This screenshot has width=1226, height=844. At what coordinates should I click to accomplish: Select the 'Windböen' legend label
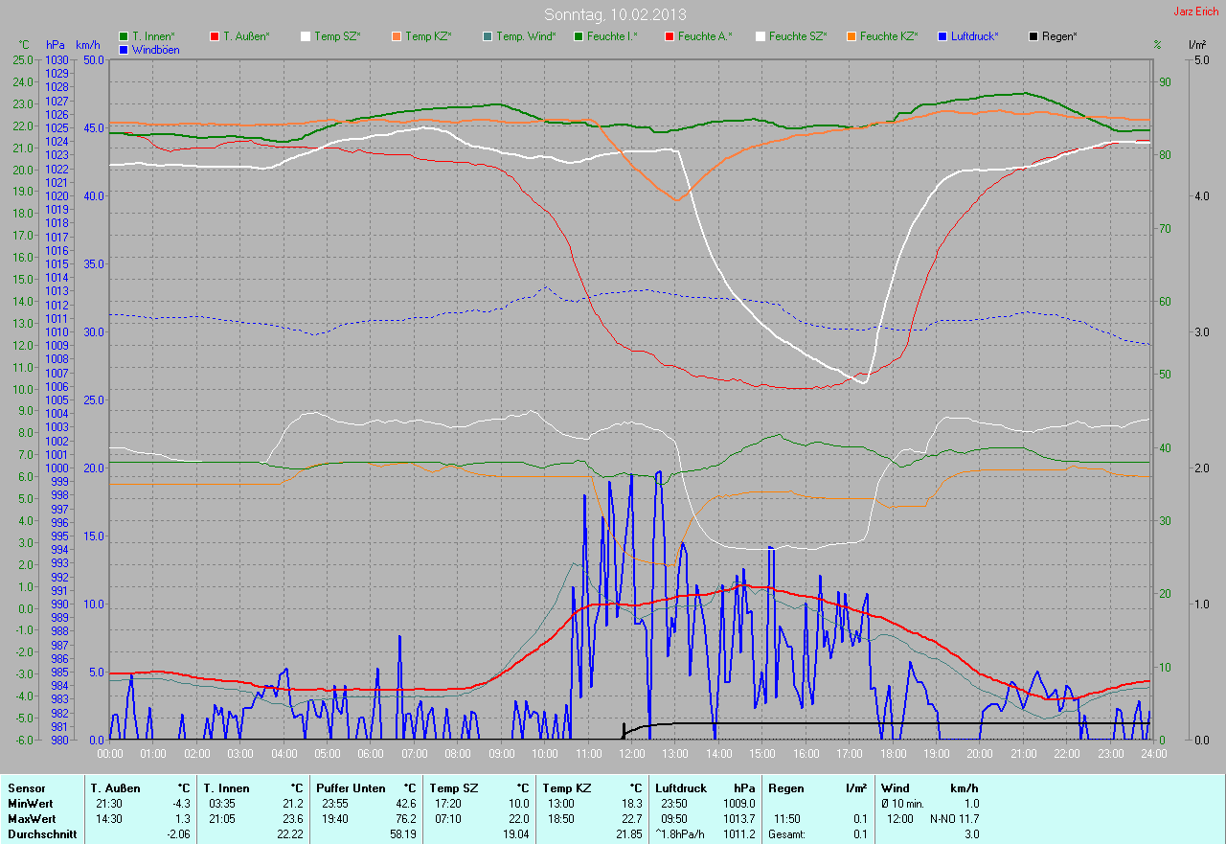156,50
